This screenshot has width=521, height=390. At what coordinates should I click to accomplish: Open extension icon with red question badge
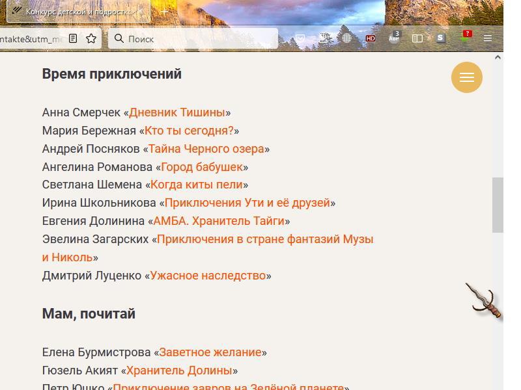click(466, 36)
